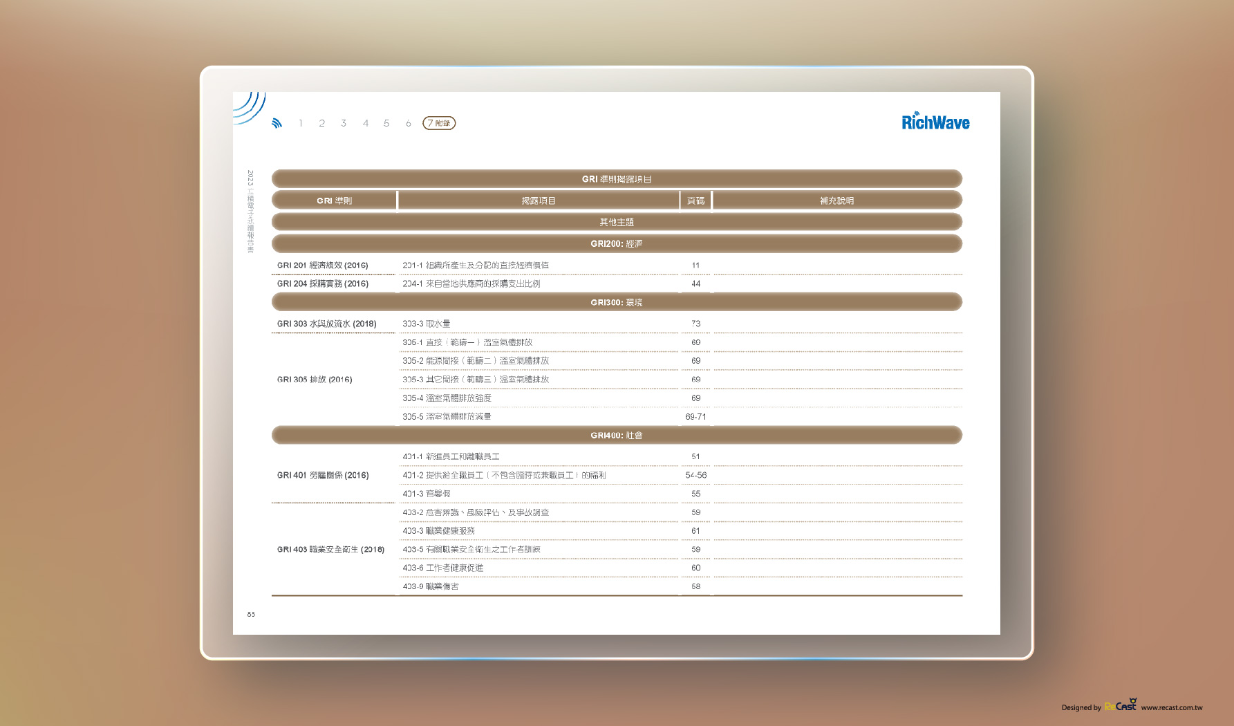Screen dimensions: 1234x726
Task: Select the active '7 附錄' tab
Action: (439, 123)
